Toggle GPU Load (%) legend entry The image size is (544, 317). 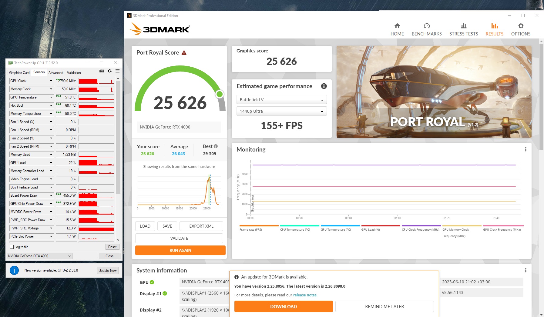(x=381, y=228)
